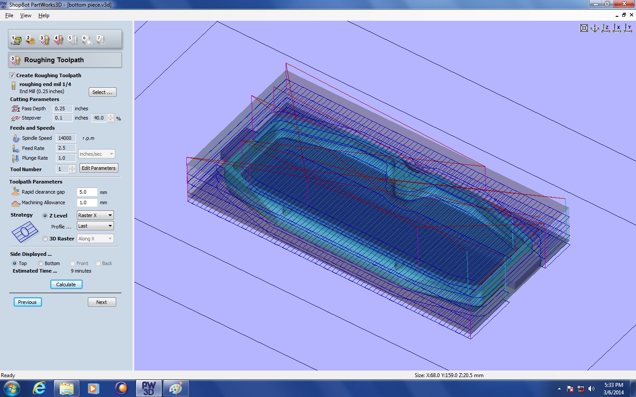This screenshot has height=397, width=636.
Task: Click the Stepover inches input field
Action: (x=63, y=118)
